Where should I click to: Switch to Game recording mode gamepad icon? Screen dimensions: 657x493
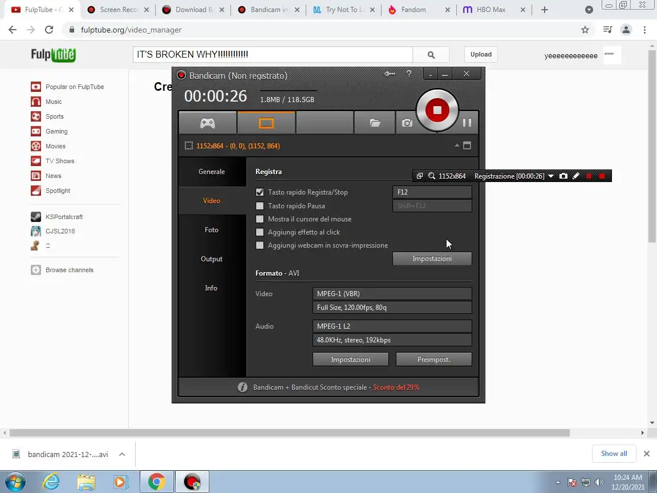point(208,123)
